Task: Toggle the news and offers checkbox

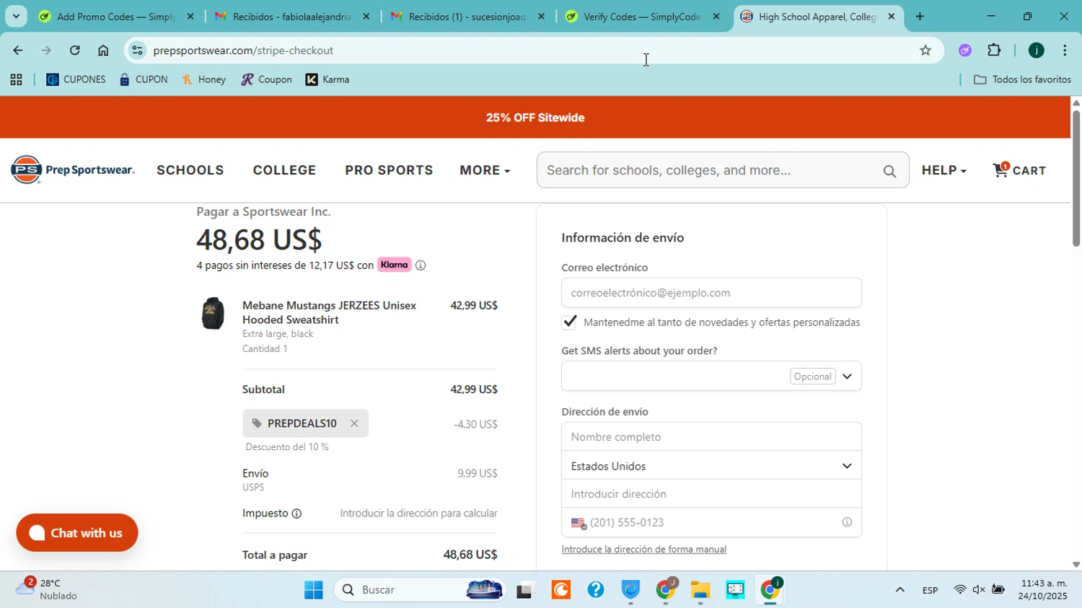Action: (569, 322)
